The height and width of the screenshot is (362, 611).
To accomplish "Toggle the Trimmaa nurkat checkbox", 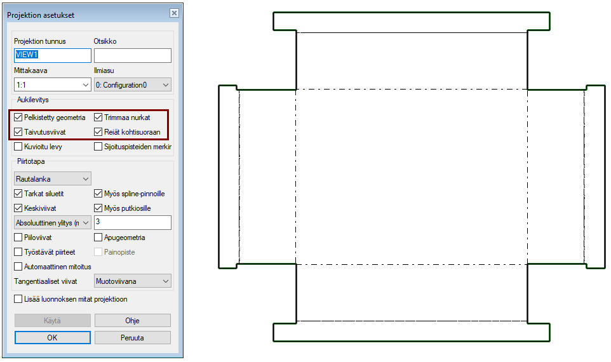I will coord(98,117).
